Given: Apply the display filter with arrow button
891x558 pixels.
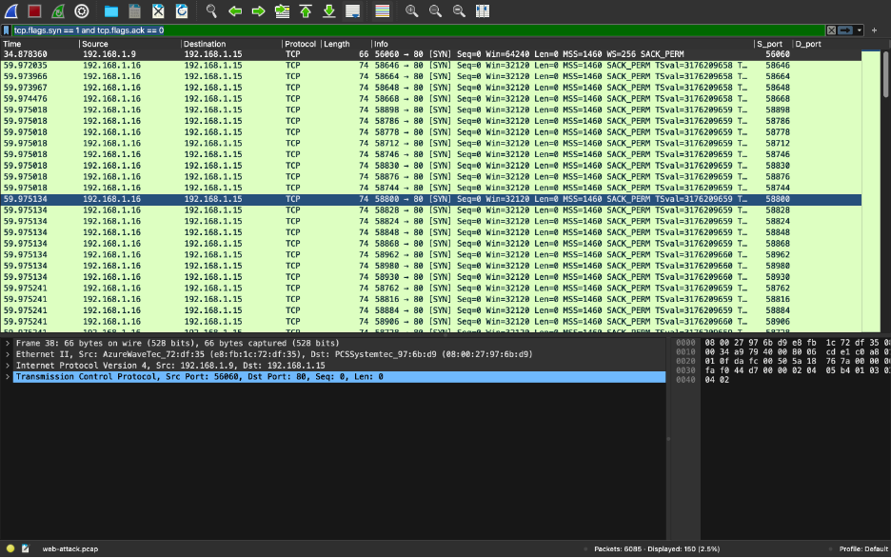Looking at the screenshot, I should (845, 29).
